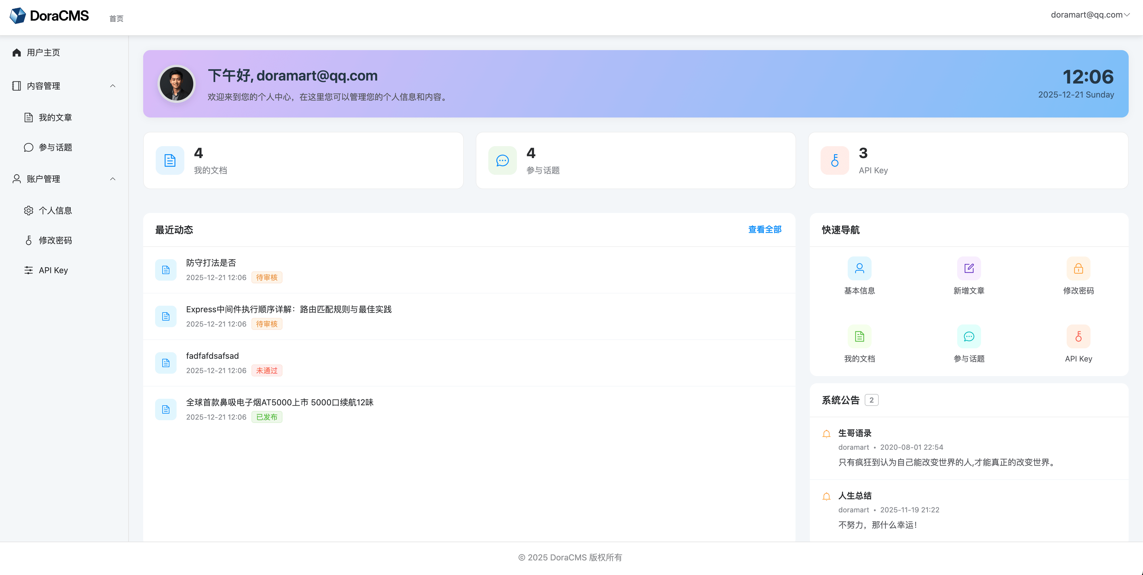Collapse the 内容管理 sidebar section

113,86
